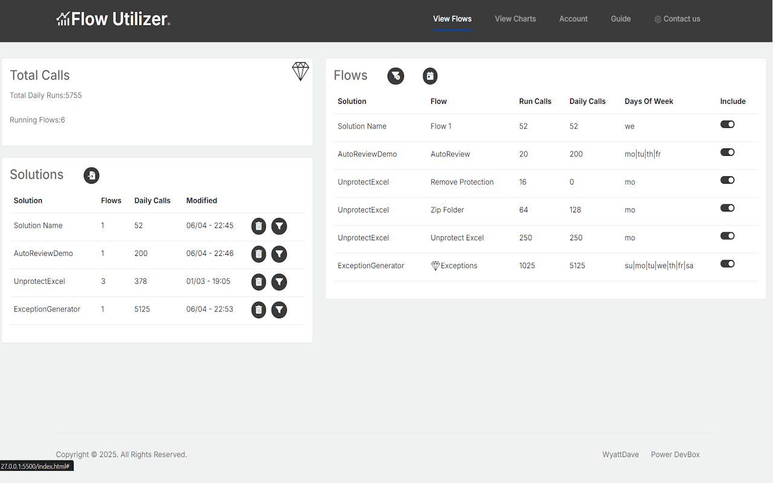Click the import solution icon beside Solutions
The width and height of the screenshot is (773, 483).
pos(91,176)
